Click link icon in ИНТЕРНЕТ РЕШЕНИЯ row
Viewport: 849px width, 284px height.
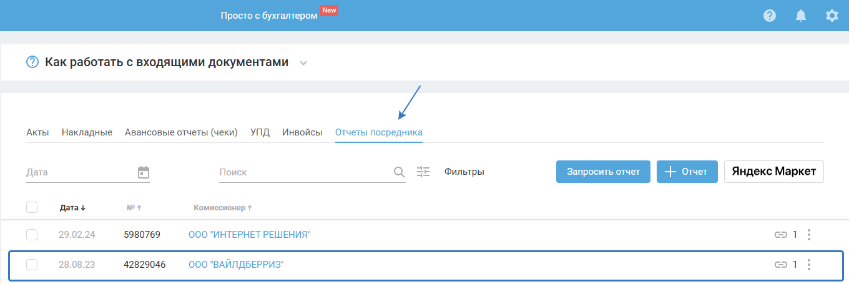click(780, 235)
